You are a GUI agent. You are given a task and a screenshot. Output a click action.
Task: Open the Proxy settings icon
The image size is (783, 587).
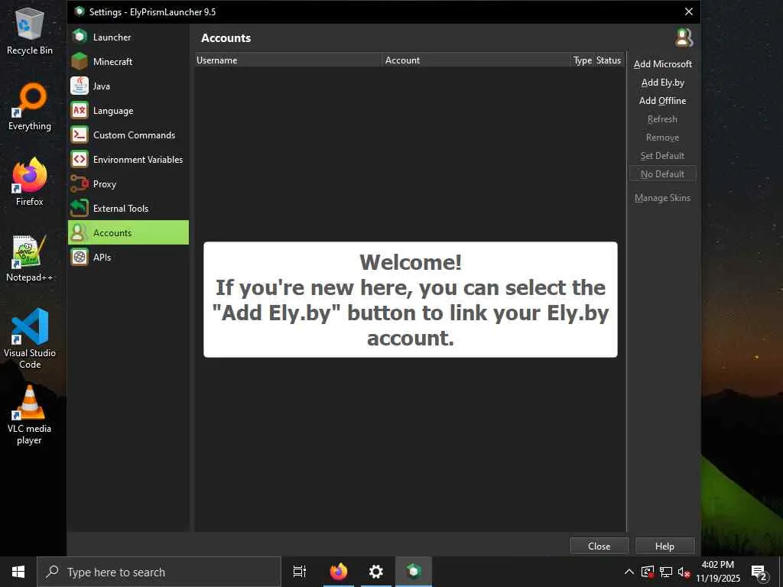[80, 183]
